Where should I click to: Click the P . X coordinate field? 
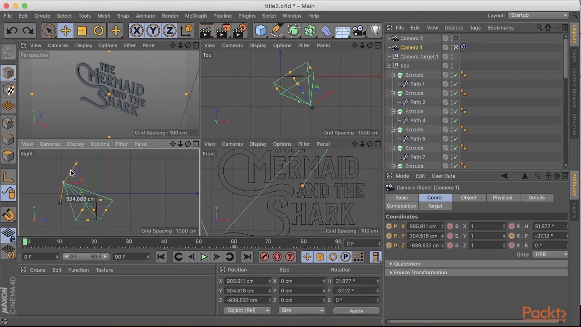(x=426, y=226)
